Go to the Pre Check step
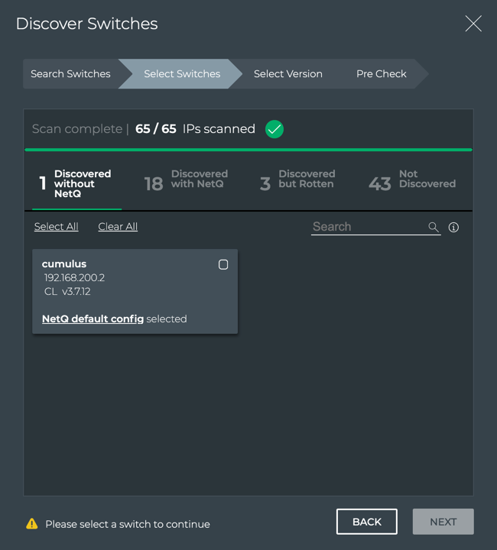 point(381,74)
